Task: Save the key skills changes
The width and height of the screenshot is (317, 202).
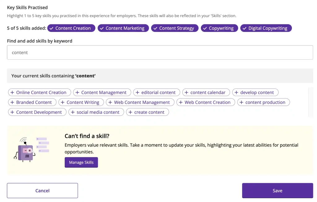Action: click(277, 191)
